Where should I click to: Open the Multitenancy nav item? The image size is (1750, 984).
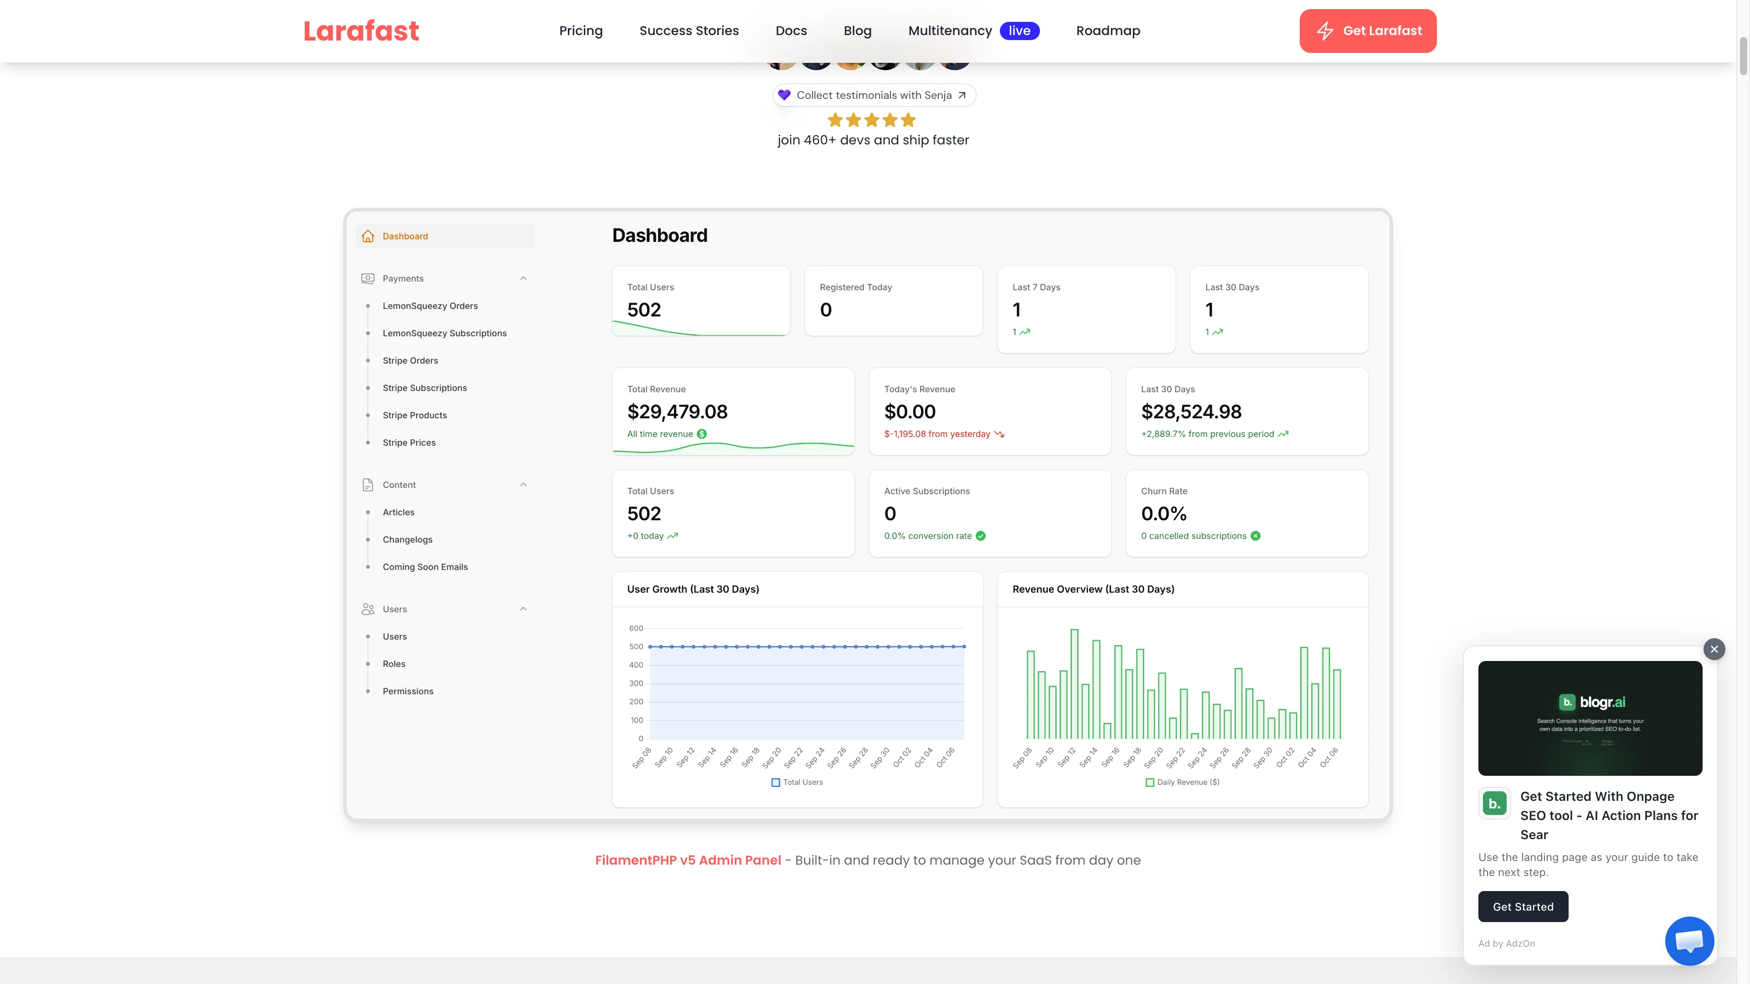[950, 31]
